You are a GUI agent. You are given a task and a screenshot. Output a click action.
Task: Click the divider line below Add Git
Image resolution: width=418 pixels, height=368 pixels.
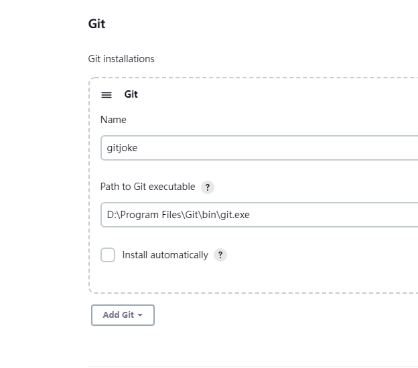253,367
